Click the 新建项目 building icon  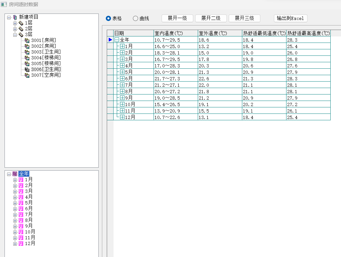[15, 17]
